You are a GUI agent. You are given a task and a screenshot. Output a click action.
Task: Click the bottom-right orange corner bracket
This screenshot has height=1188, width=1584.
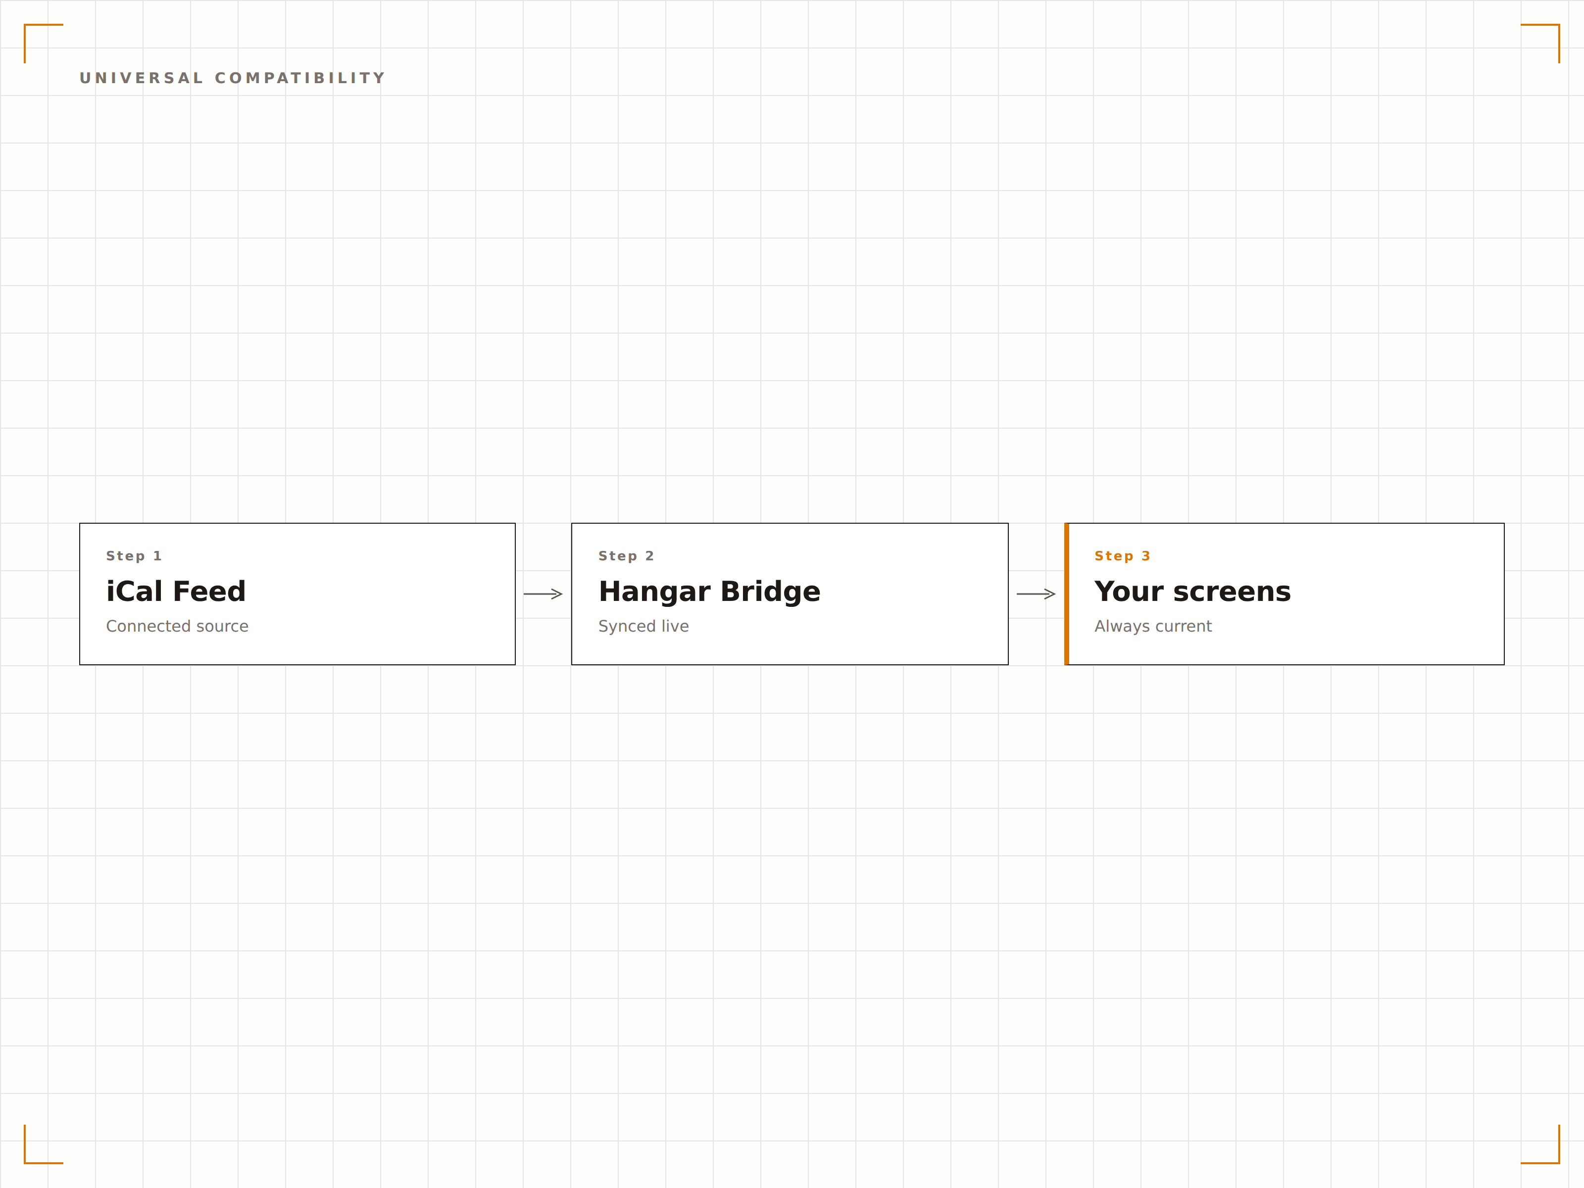click(x=1540, y=1144)
